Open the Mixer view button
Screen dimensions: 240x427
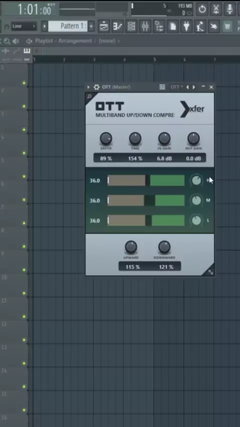pos(145,26)
